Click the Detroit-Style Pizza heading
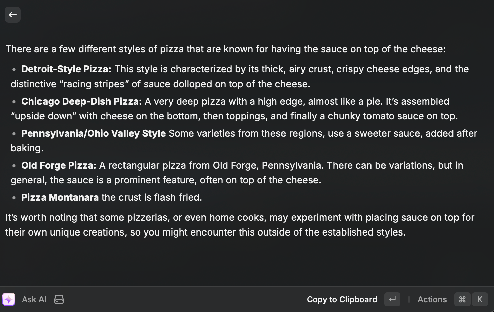494x312 pixels. [66, 69]
